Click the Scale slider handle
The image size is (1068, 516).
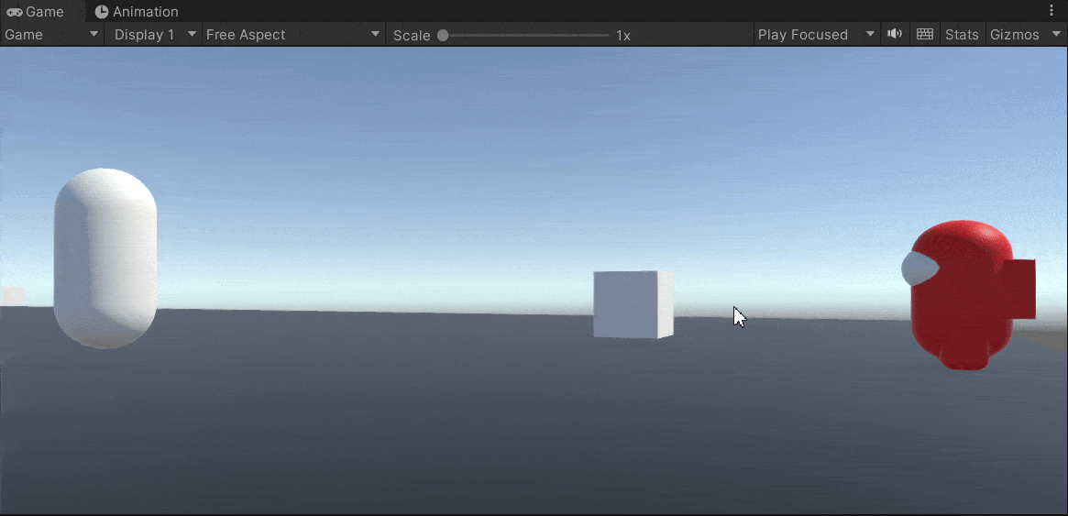tap(443, 36)
